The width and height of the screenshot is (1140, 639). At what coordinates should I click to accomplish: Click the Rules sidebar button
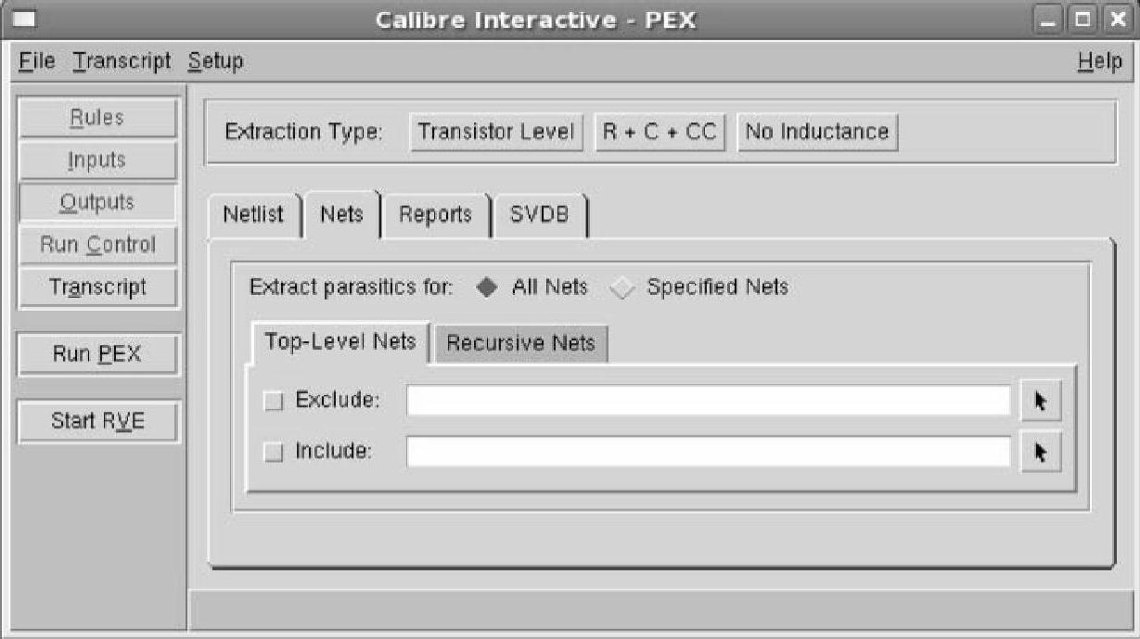[x=97, y=118]
